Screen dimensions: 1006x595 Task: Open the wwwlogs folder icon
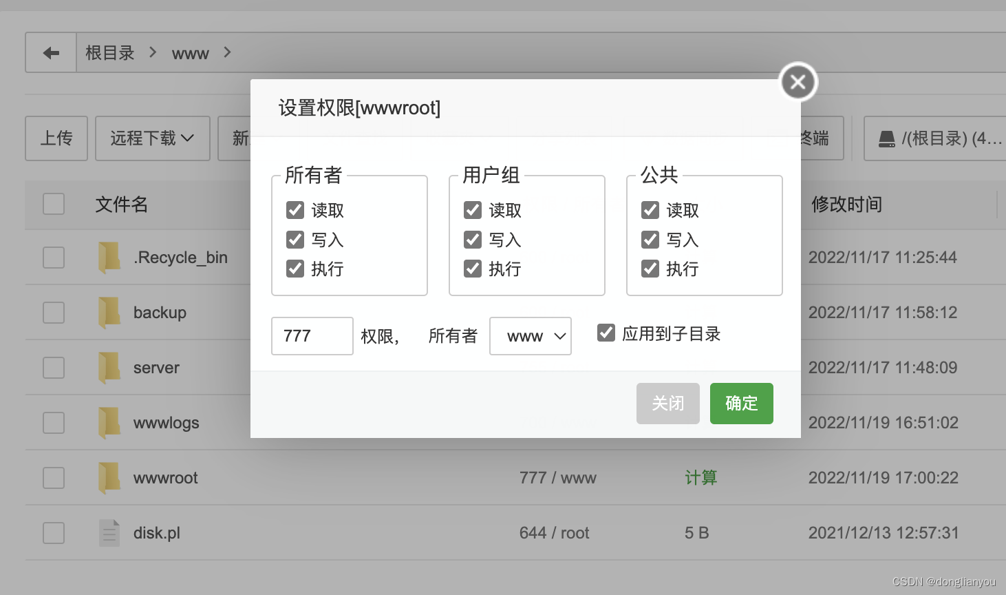109,423
